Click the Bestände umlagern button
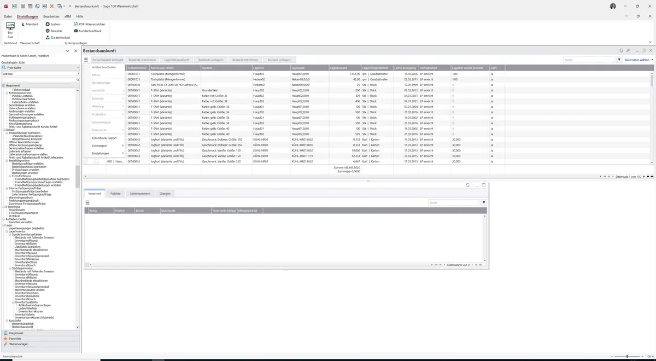 point(210,60)
